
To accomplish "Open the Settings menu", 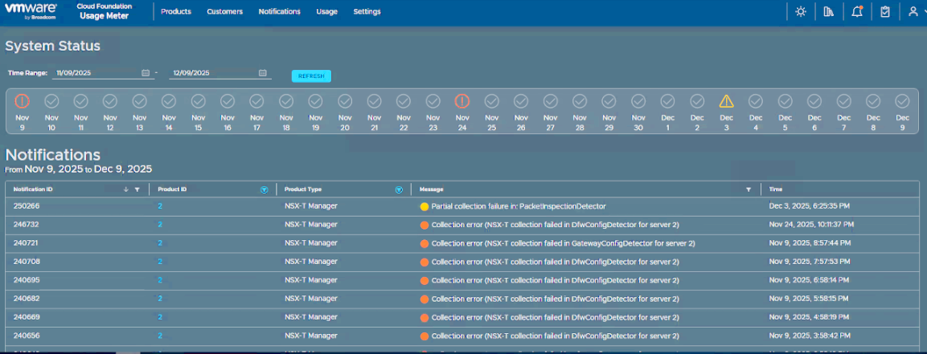I will (367, 12).
